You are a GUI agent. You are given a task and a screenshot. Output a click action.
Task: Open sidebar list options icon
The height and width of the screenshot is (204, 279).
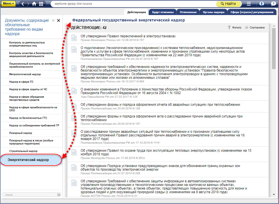(x=53, y=20)
